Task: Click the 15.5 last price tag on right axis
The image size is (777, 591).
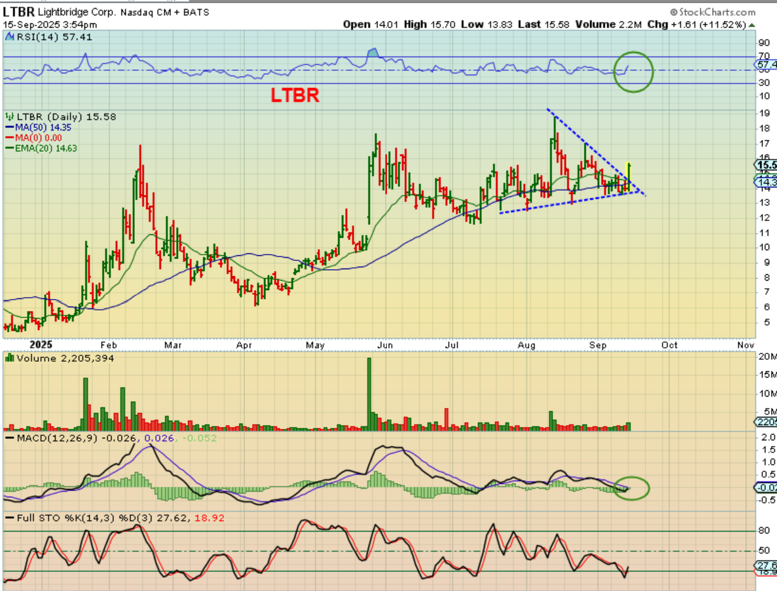Action: pos(766,164)
